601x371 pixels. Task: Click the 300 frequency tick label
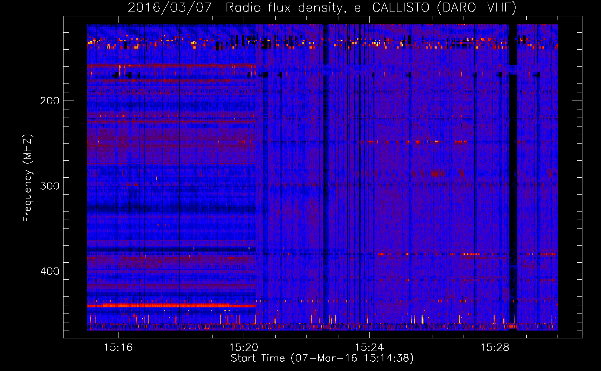pyautogui.click(x=50, y=186)
